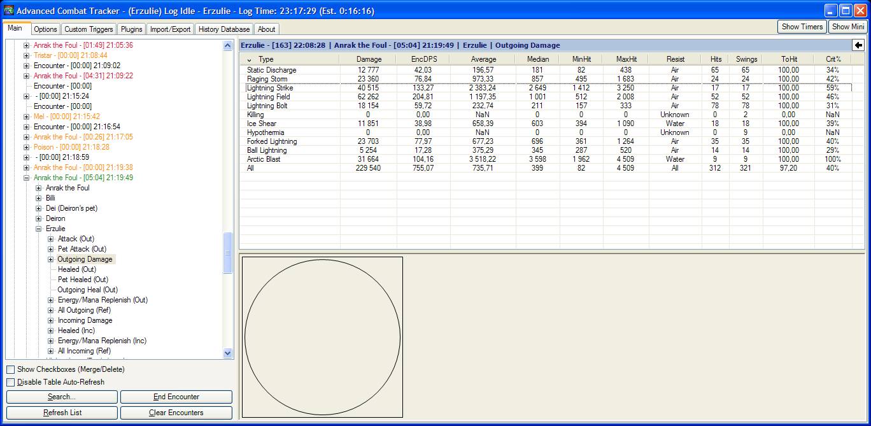Screen dimensions: 871x426
Task: Open the Plugins tab
Action: 132,29
